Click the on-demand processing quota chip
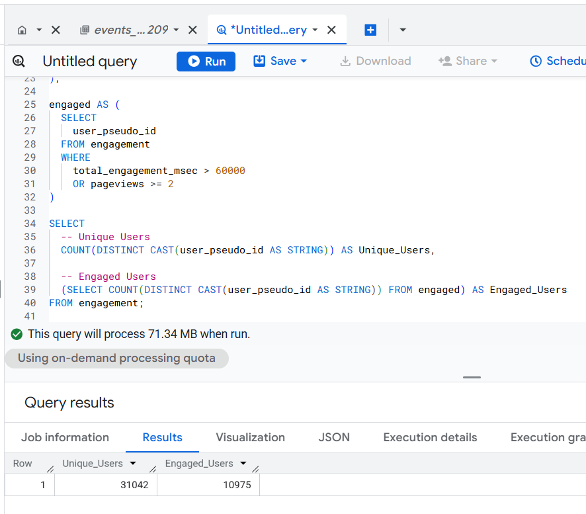The height and width of the screenshot is (514, 586). coord(116,358)
